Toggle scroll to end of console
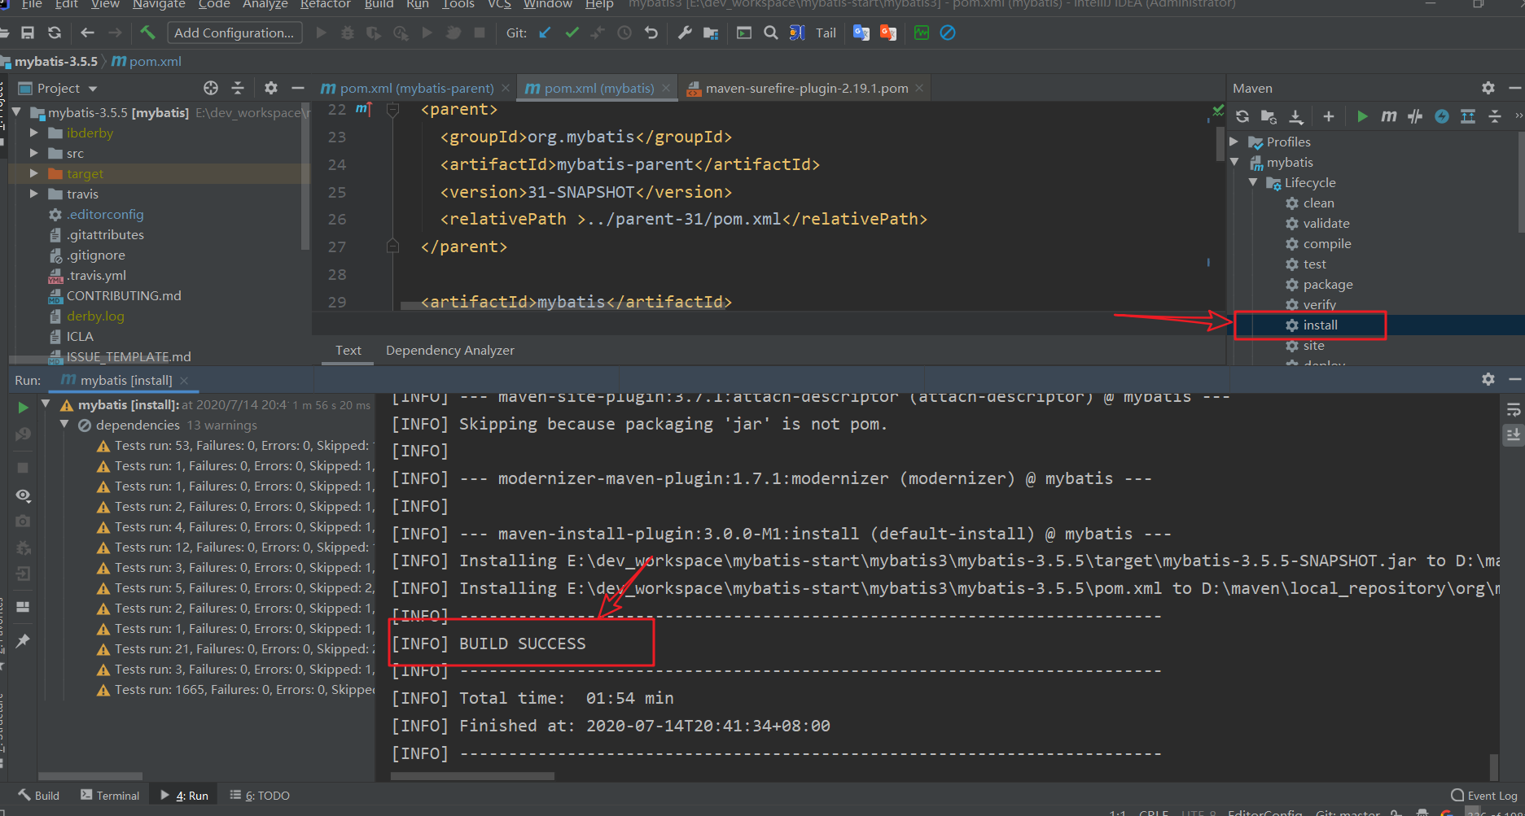This screenshot has width=1525, height=816. 1514,435
